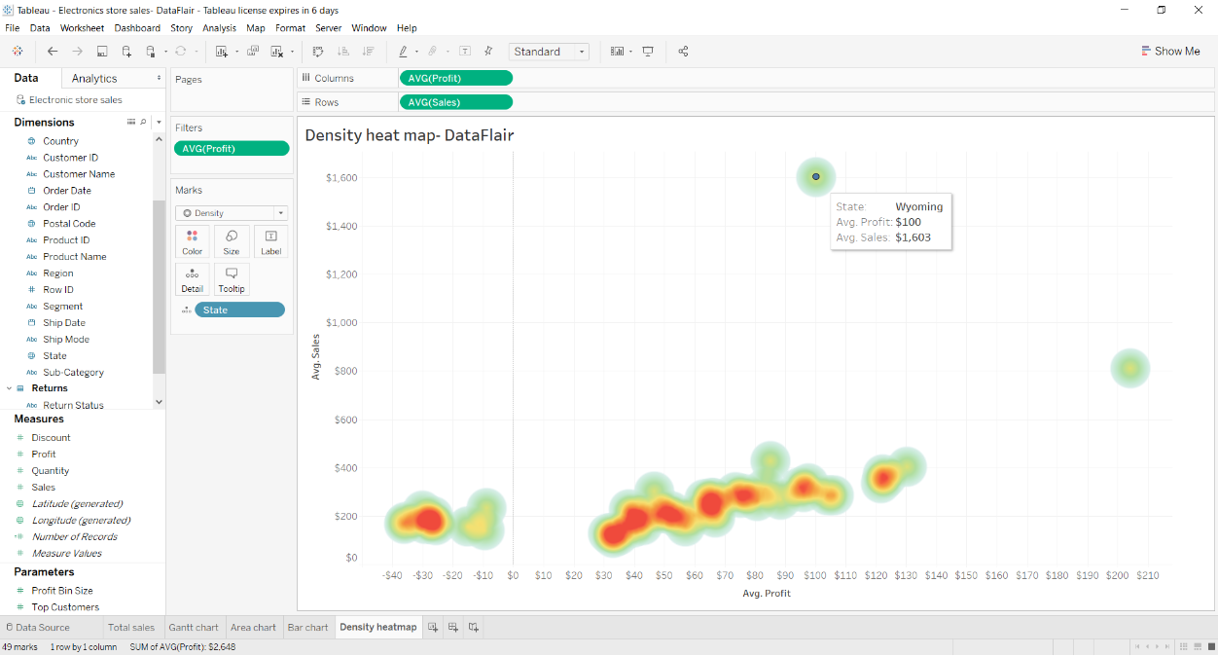Switch to the Gantt chart sheet tab
This screenshot has height=656, width=1218.
194,628
